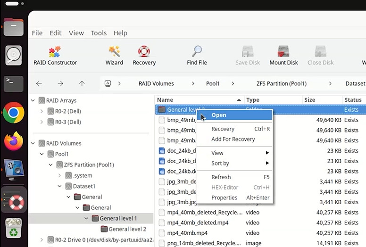366x247 pixels.
Task: Launch Firefox from the dock
Action: [x=14, y=141]
